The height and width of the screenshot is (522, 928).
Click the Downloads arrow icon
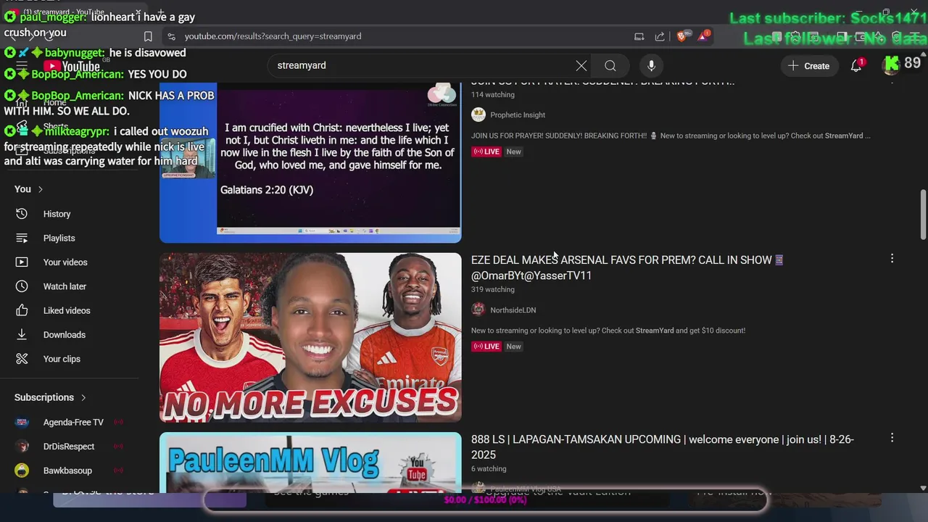[22, 335]
